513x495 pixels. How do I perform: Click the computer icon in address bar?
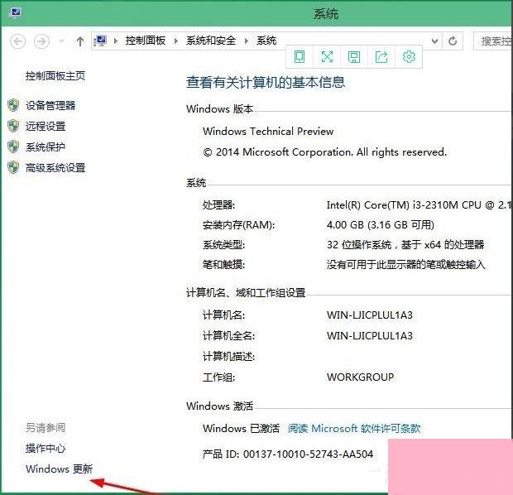[100, 41]
